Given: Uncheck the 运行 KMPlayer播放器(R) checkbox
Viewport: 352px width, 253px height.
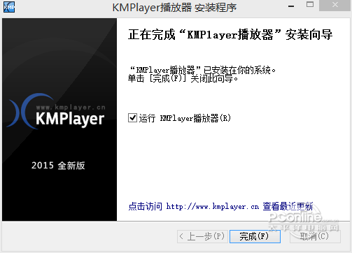Looking at the screenshot, I should point(132,117).
